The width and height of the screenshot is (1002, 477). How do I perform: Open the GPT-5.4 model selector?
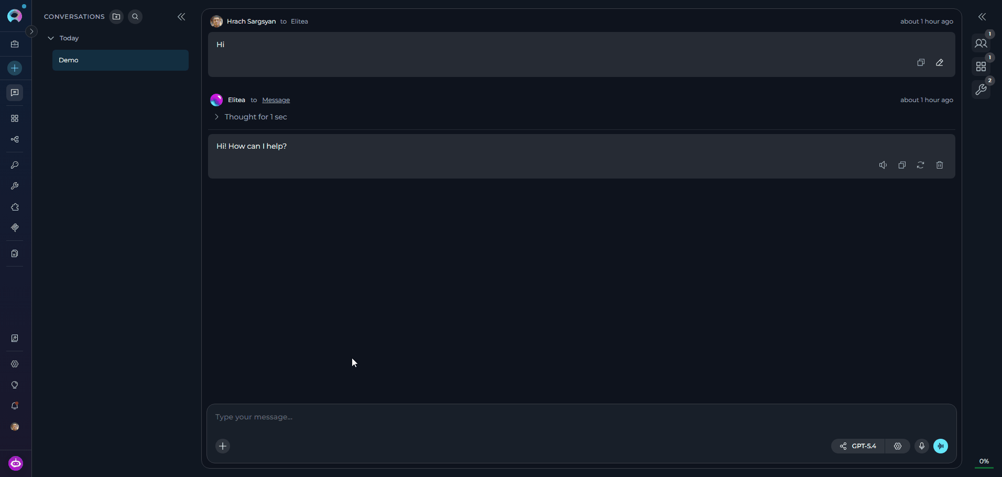pos(858,446)
